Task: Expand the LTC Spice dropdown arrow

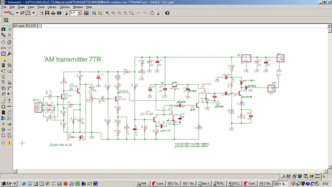Action: tap(34, 13)
